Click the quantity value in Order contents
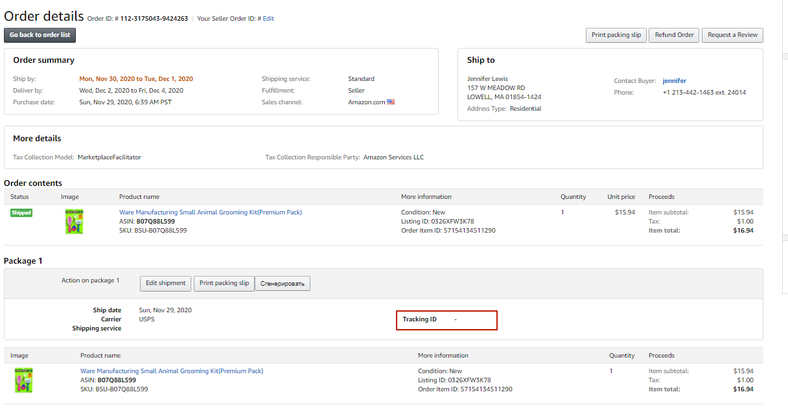The image size is (788, 414). [x=562, y=213]
